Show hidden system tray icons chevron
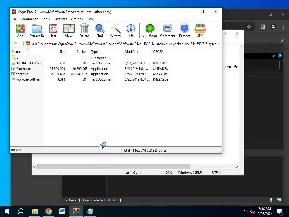The height and width of the screenshot is (217, 289). click(x=239, y=211)
